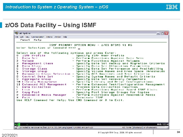Select option 10 Library Management
The image size is (183, 137).
click(37, 82)
